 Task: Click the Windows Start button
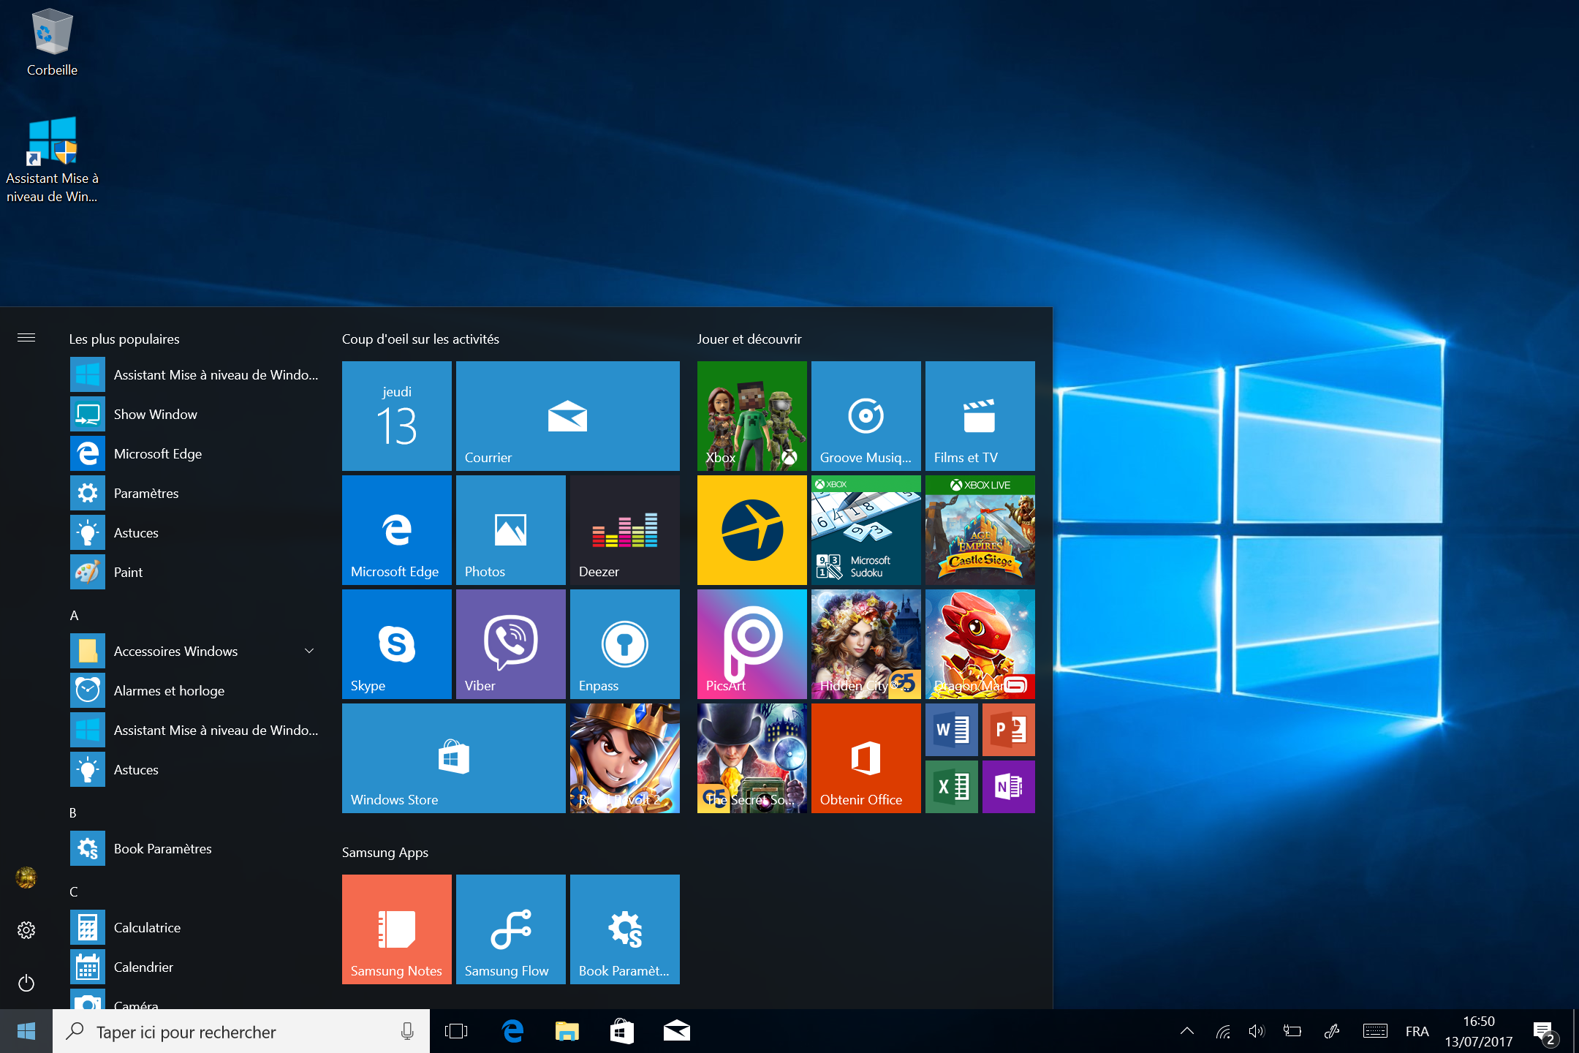(x=26, y=1031)
